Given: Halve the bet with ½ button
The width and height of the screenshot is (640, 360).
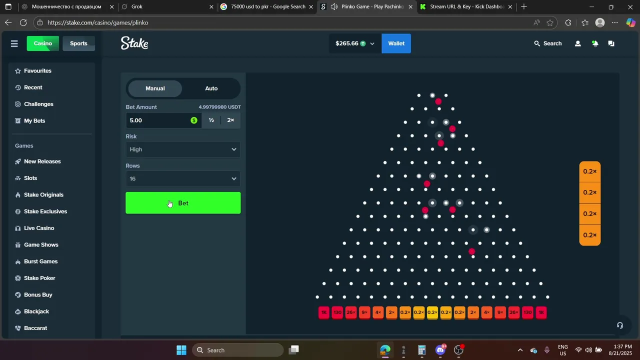Looking at the screenshot, I should point(211,120).
